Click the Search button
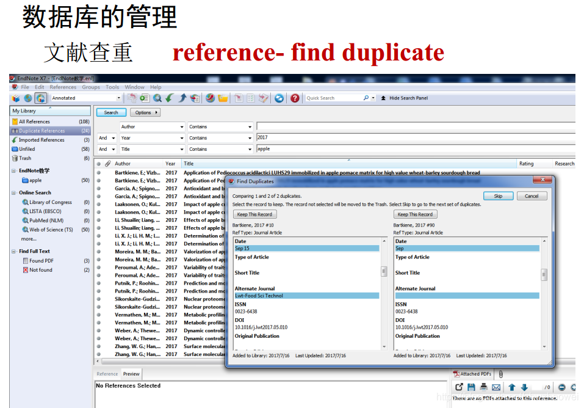This screenshot has width=584, height=408. 111,112
